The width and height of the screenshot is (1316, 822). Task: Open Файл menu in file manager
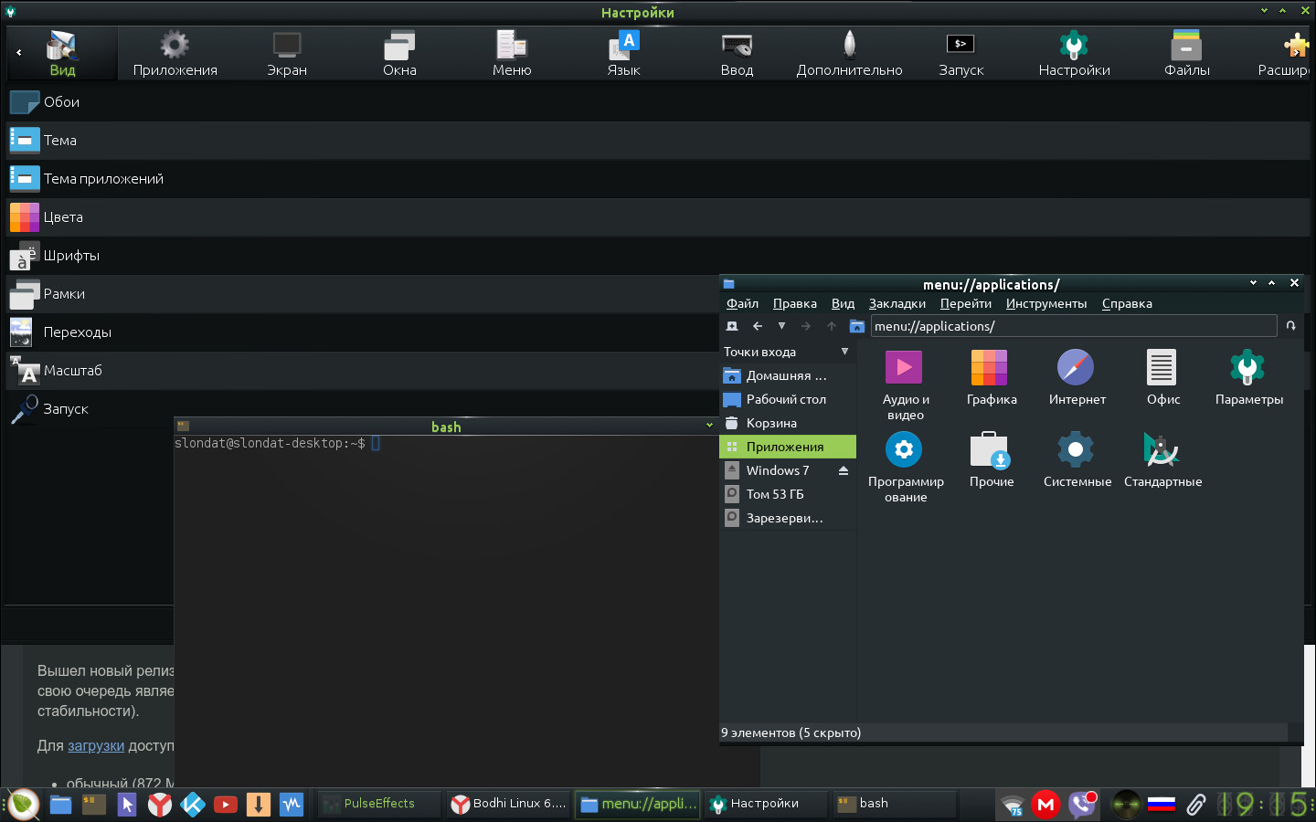pyautogui.click(x=742, y=304)
